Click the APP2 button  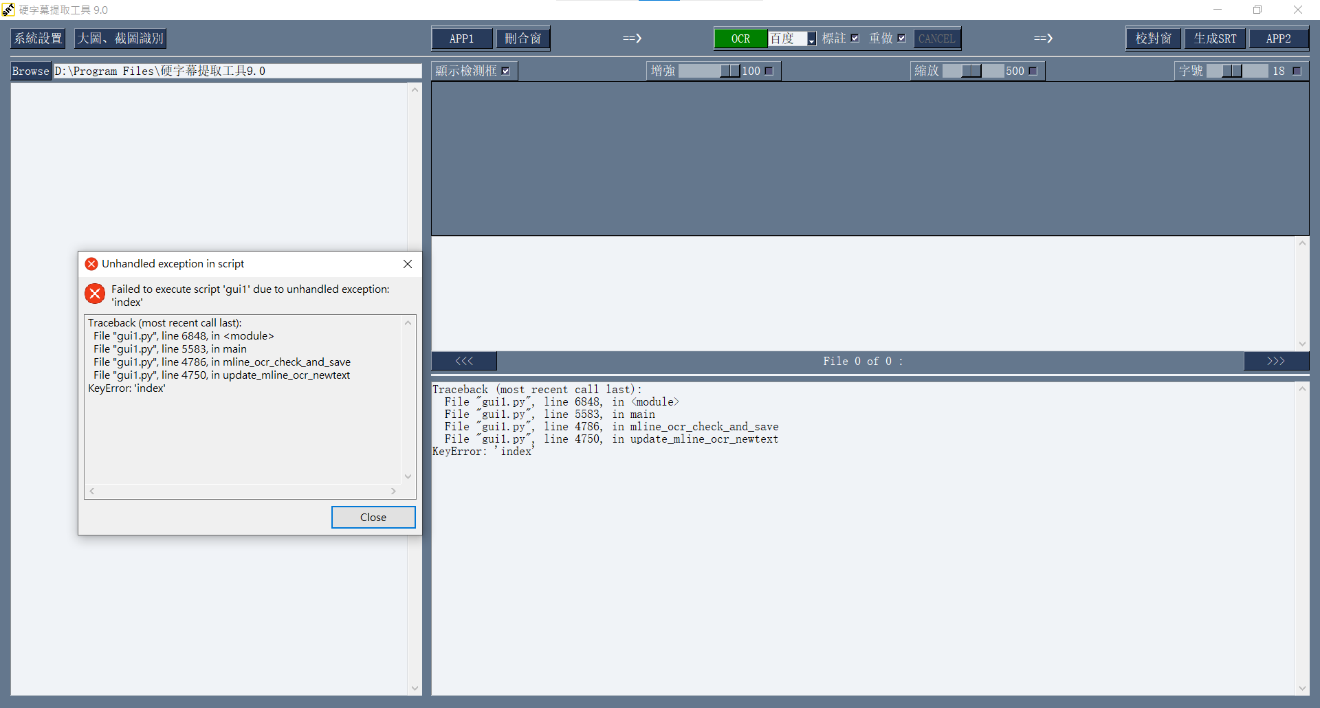coord(1278,38)
